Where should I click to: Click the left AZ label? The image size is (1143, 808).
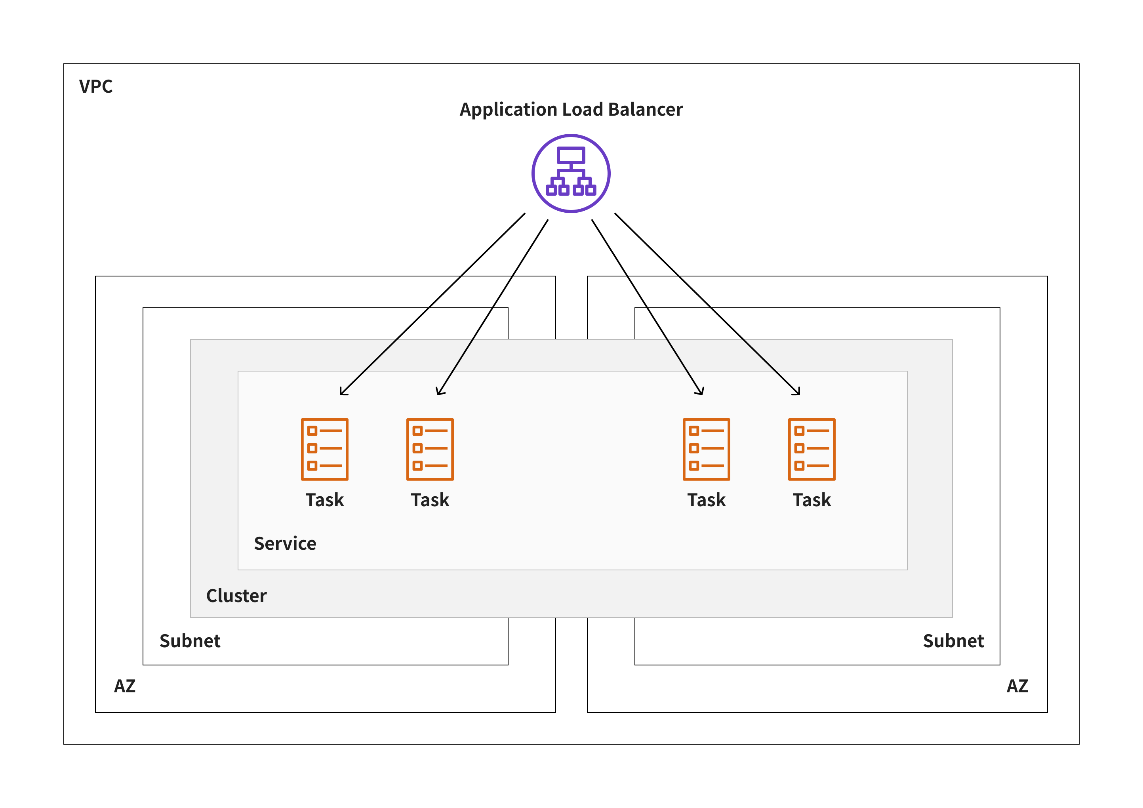click(124, 686)
